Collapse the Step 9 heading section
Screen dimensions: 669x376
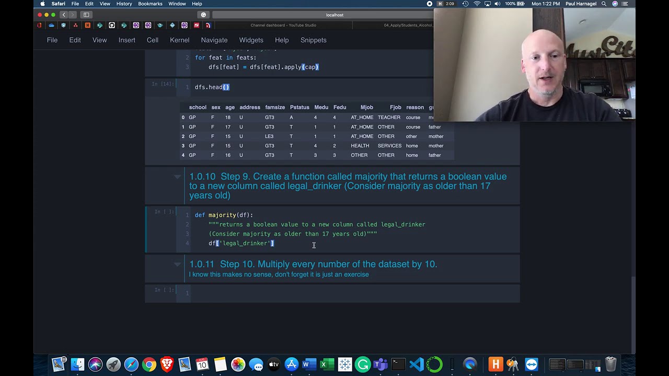point(177,177)
